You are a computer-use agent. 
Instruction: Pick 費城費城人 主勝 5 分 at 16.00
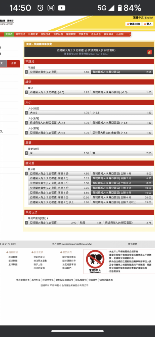coord(122,192)
